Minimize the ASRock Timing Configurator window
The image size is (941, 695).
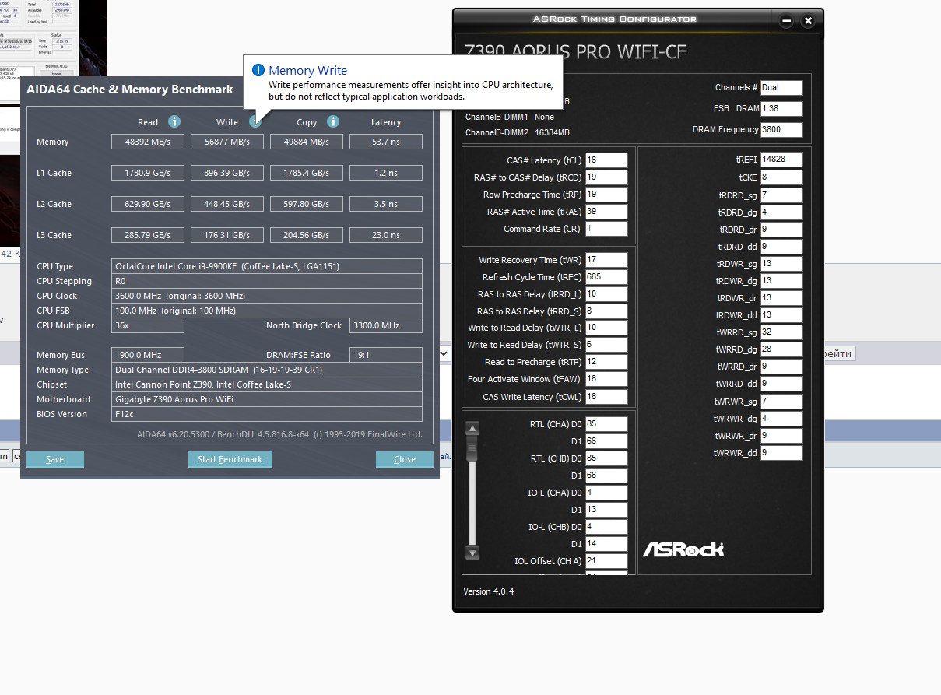click(x=786, y=21)
